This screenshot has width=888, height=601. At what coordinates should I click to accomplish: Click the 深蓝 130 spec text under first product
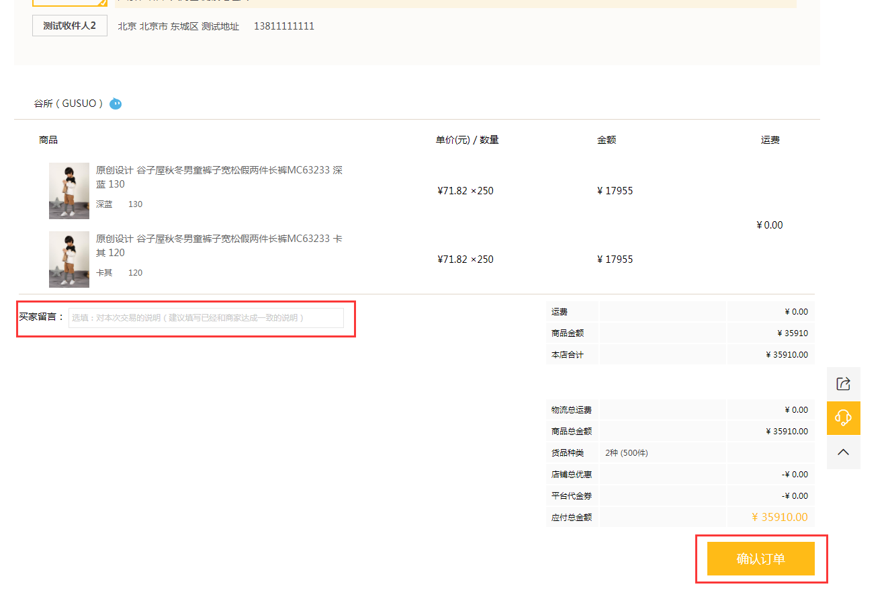[x=119, y=204]
